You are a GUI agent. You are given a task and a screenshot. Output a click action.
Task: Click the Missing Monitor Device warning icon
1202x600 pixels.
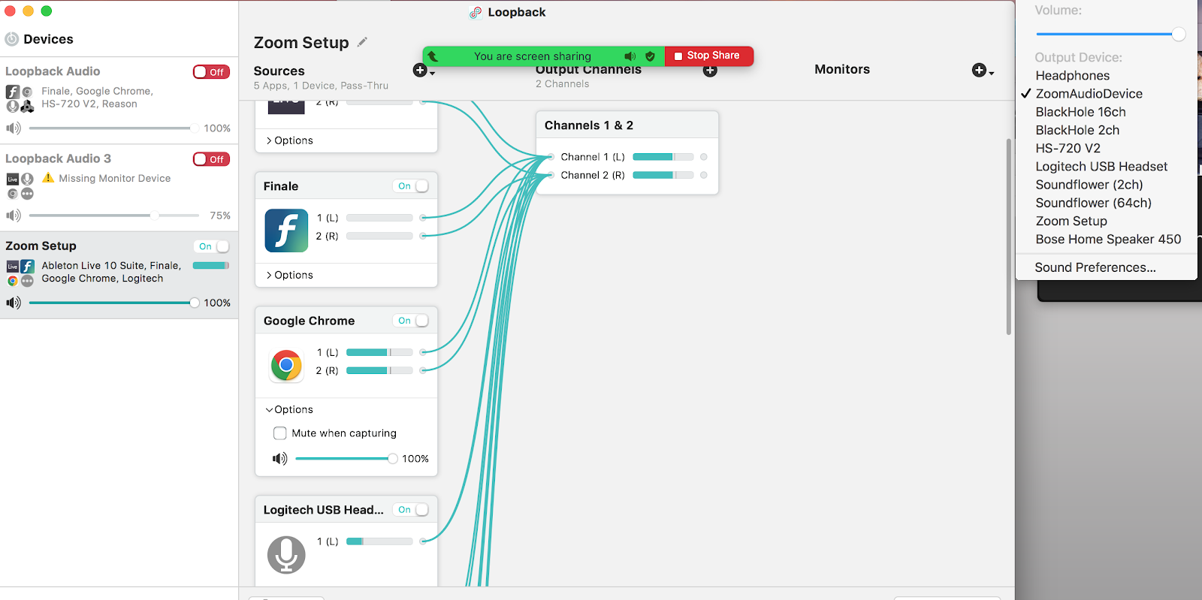tap(48, 178)
